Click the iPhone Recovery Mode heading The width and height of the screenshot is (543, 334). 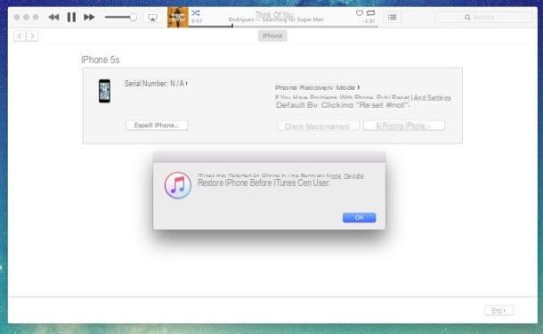click(317, 87)
